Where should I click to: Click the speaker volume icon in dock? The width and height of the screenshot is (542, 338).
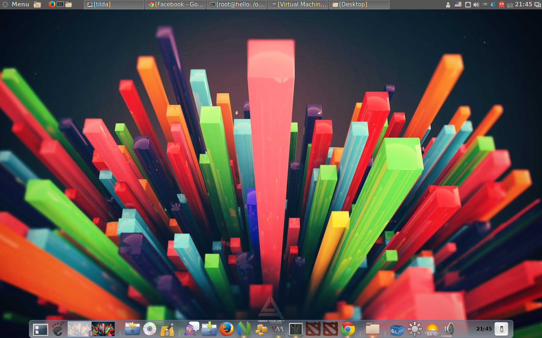(449, 329)
